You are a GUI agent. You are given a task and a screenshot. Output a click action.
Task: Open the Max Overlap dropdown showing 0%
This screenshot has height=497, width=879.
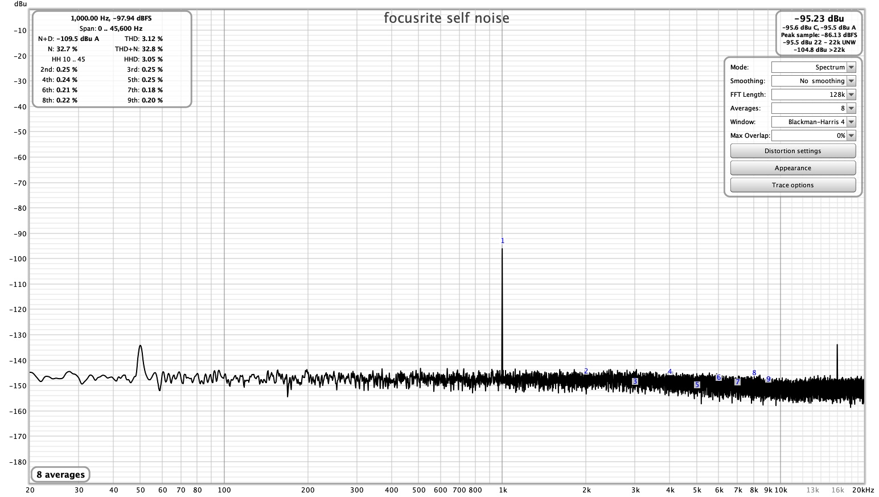(x=814, y=135)
